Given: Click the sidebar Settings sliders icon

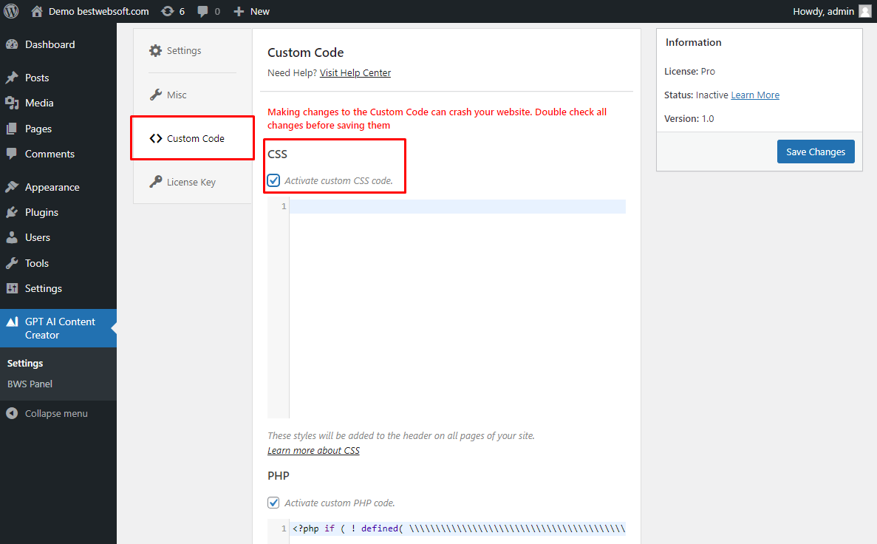Looking at the screenshot, I should (12, 288).
